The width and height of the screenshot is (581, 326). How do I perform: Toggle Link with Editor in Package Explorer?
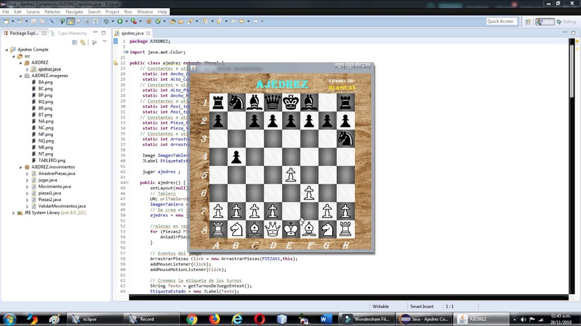point(83,42)
